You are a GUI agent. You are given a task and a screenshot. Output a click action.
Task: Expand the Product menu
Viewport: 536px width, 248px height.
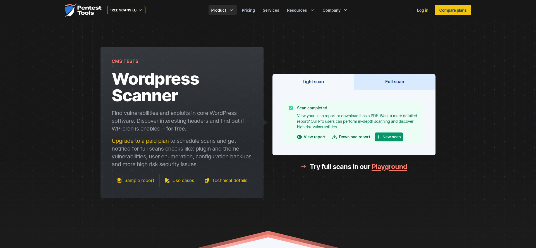coord(222,10)
